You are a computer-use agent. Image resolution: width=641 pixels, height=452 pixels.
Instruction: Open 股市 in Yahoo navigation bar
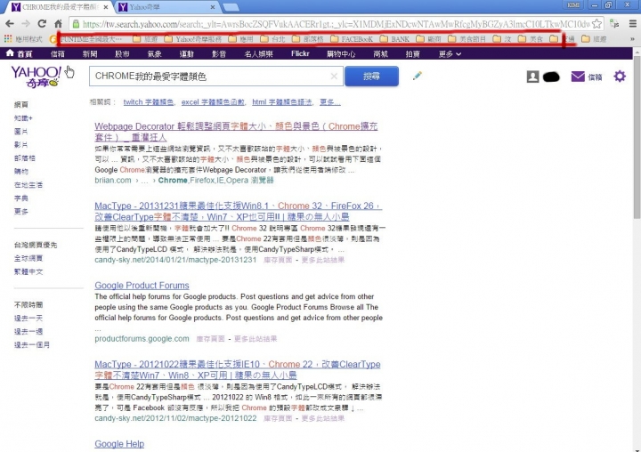[122, 53]
